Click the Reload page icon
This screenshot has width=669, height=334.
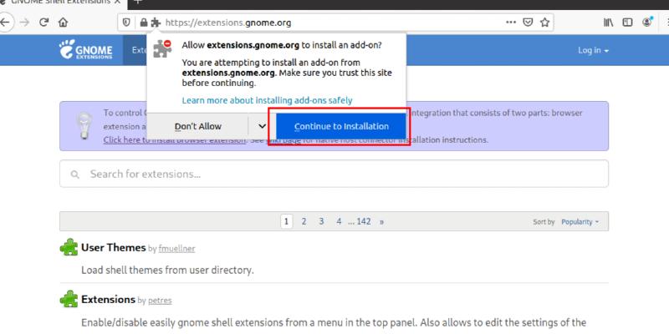click(x=43, y=23)
